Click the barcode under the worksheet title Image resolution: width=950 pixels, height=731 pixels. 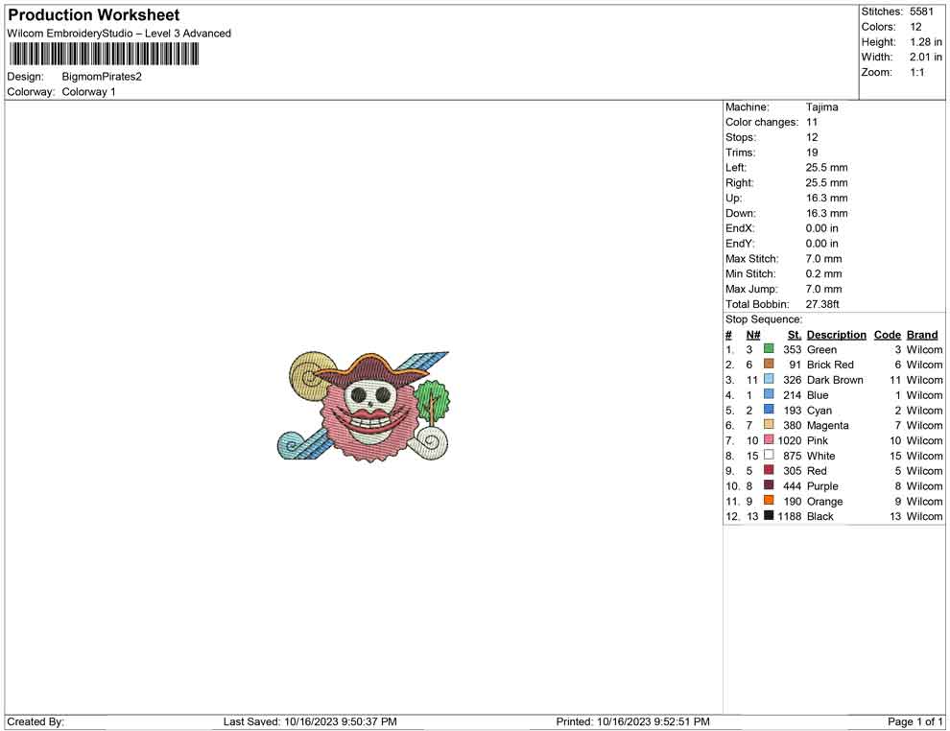pos(105,55)
